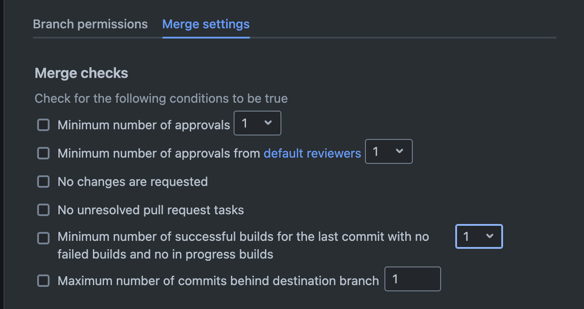Open the default reviewers link
Image resolution: width=584 pixels, height=309 pixels.
(312, 153)
